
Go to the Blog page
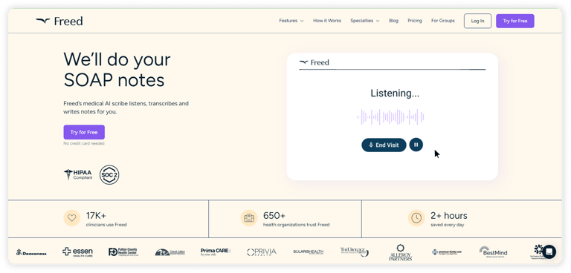393,21
